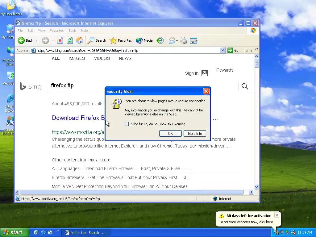
Task: Open the File menu
Action: [x=20, y=31]
